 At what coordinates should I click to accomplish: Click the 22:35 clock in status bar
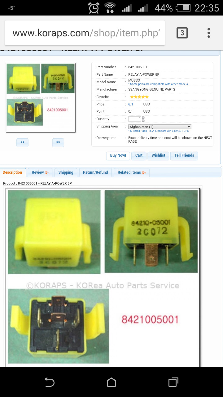coord(207,8)
